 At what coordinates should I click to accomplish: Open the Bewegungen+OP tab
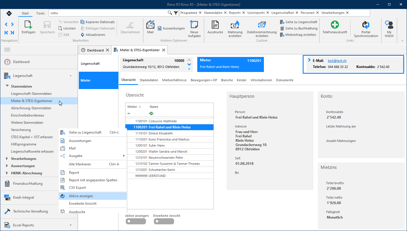tap(204, 80)
